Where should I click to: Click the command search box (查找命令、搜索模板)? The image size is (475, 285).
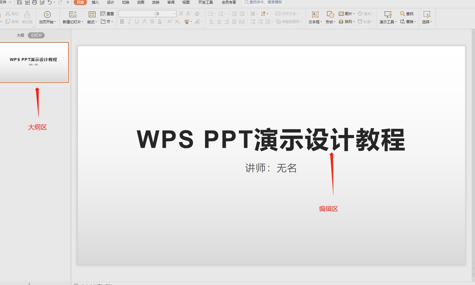pos(263,2)
